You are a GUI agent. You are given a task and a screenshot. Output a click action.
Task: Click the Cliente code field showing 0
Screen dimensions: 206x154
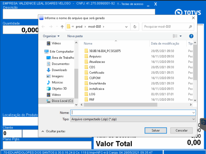(x=12, y=134)
